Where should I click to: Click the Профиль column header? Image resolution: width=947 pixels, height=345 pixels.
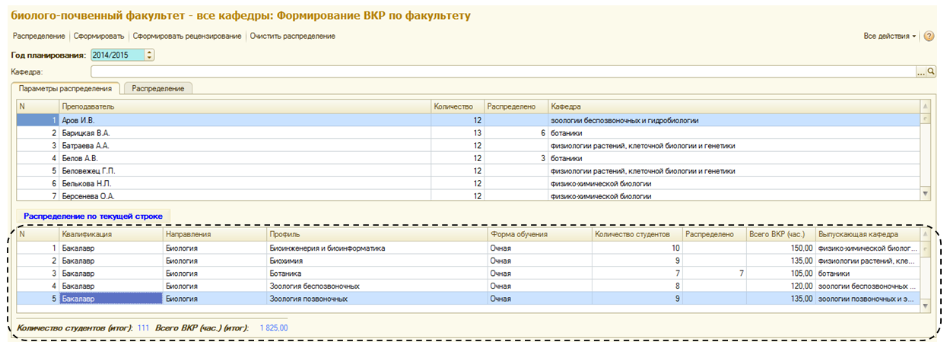tap(377, 235)
